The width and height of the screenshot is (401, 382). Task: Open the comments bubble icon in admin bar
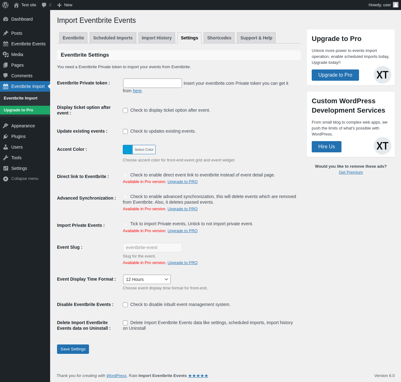coord(44,5)
